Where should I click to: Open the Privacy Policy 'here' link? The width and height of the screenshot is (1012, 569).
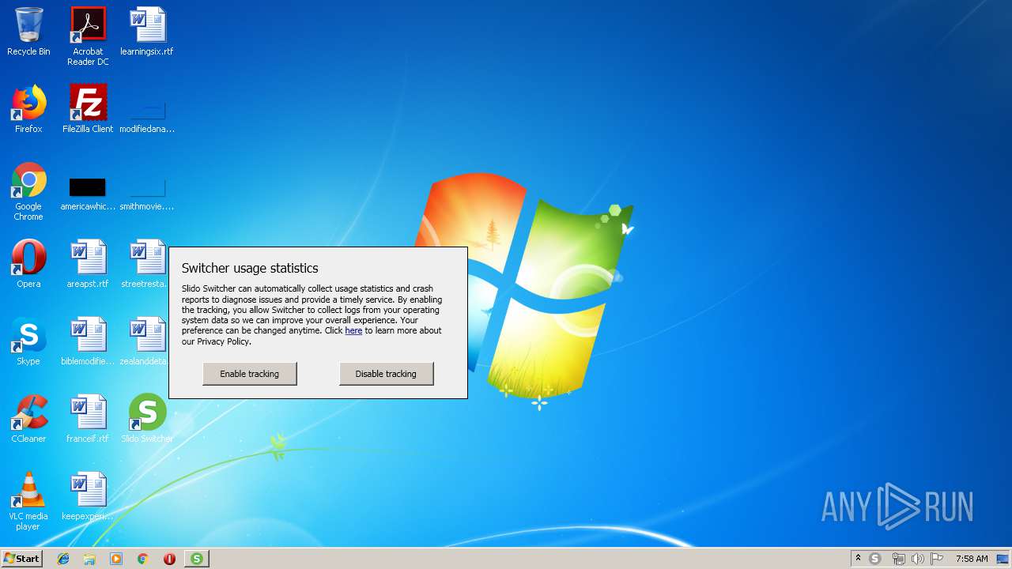click(x=353, y=330)
